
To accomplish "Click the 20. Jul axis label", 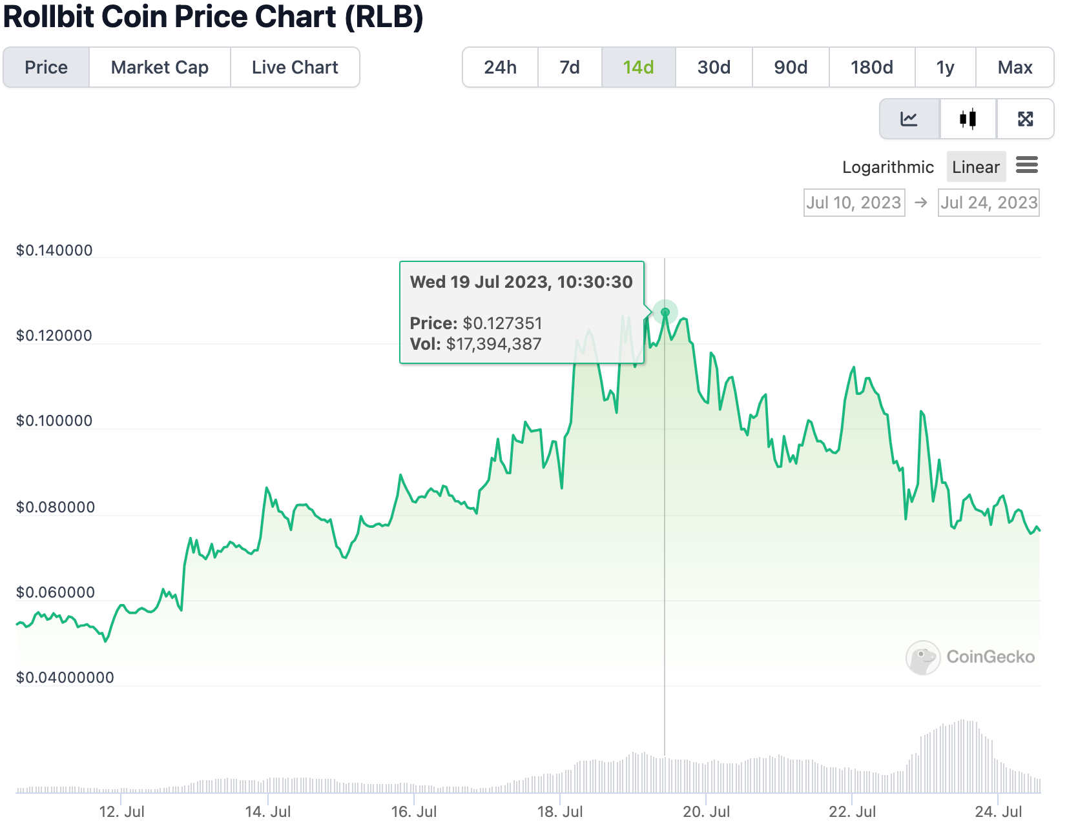I will tap(706, 812).
